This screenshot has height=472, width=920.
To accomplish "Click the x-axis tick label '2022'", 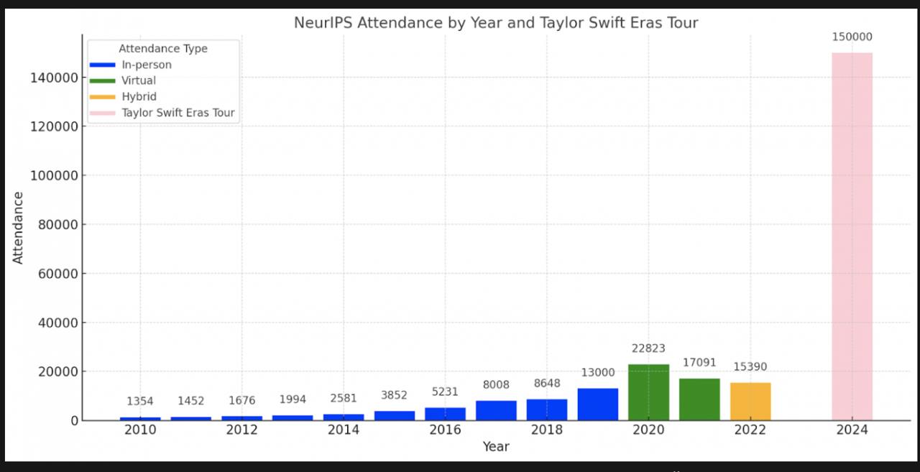I will (x=750, y=430).
